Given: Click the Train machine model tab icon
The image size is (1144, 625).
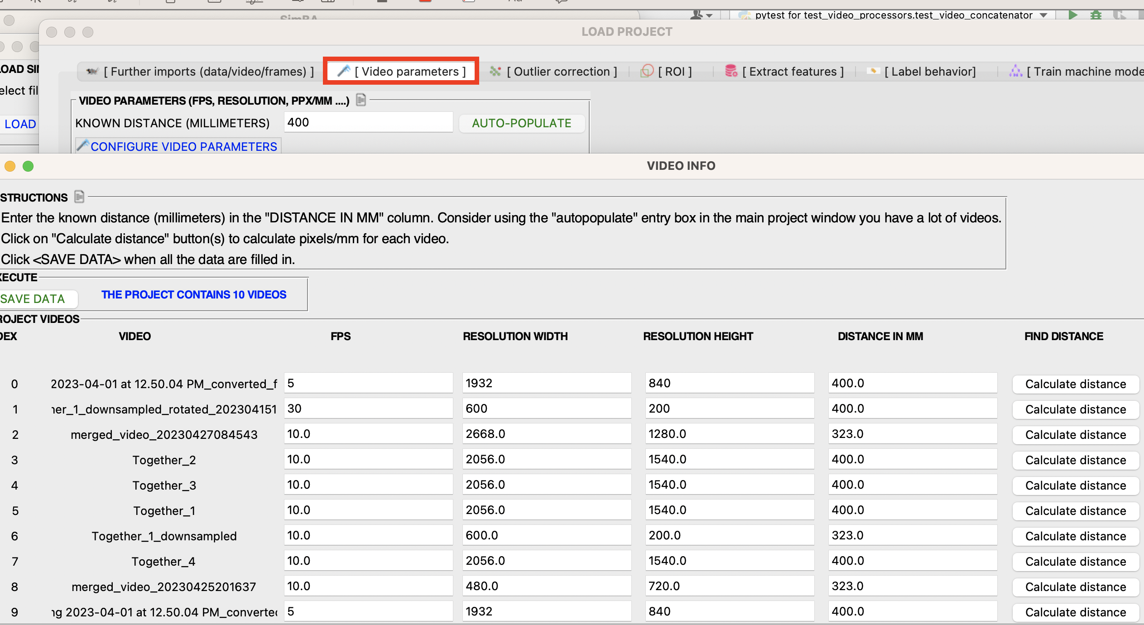Looking at the screenshot, I should click(1015, 71).
